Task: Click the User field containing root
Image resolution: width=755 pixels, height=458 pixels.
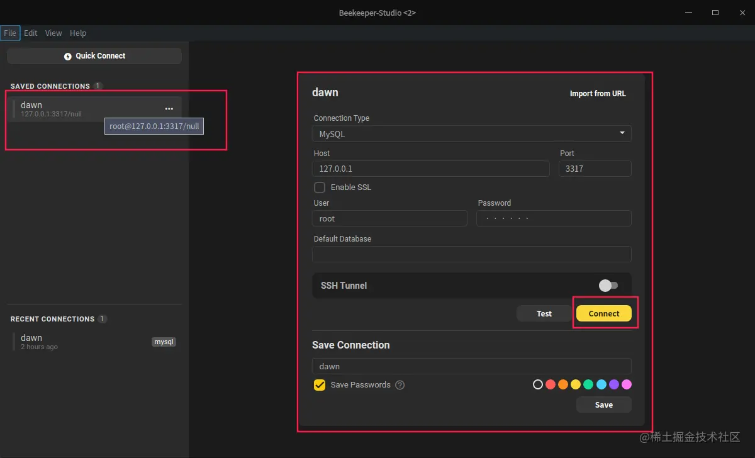Action: (389, 218)
